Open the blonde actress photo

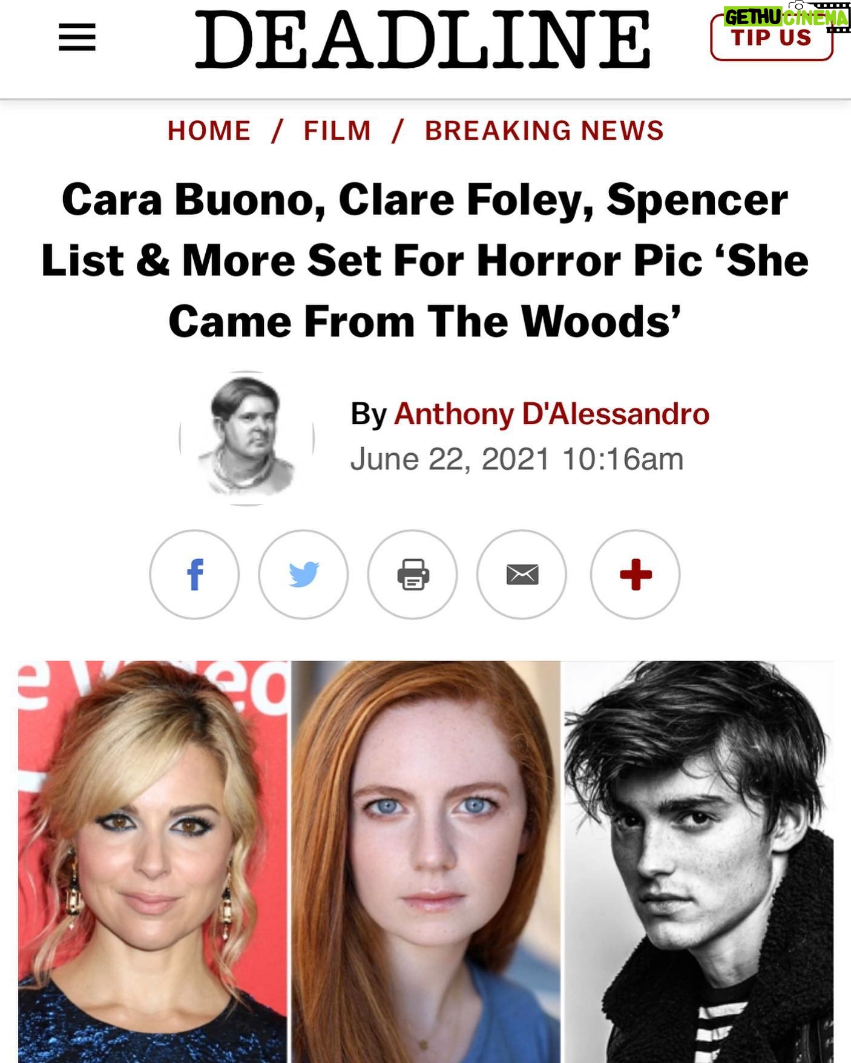coord(153,862)
